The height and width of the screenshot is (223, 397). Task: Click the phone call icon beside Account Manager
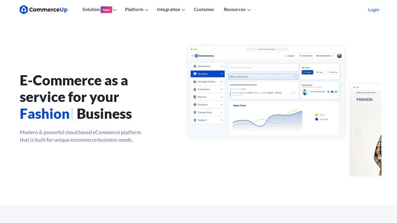point(328,92)
